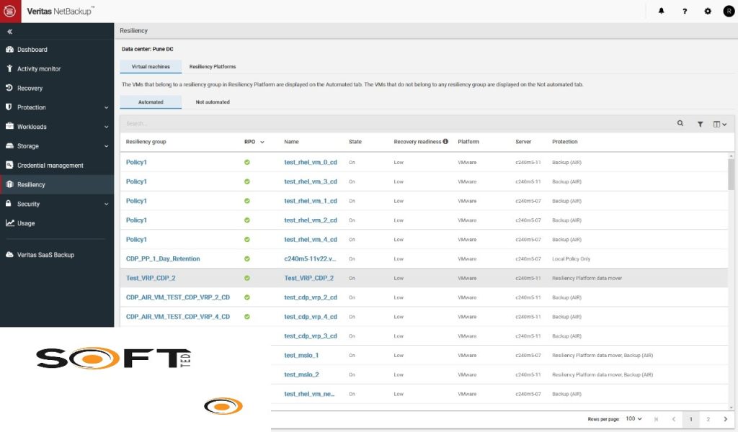This screenshot has width=738, height=432.
Task: Click the Usage chart icon
Action: [x=10, y=222]
